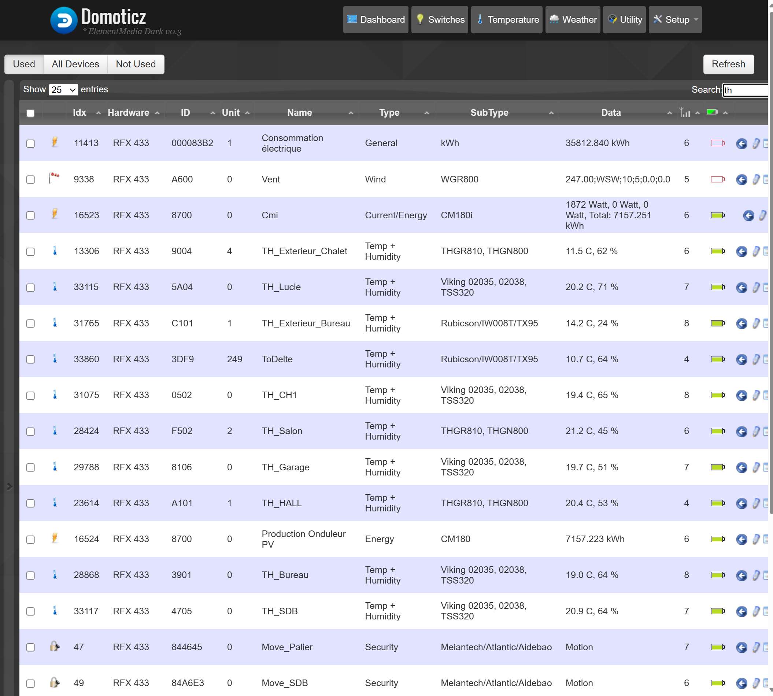Filter to Not Used devices
Viewport: 773px width, 696px height.
tap(136, 64)
